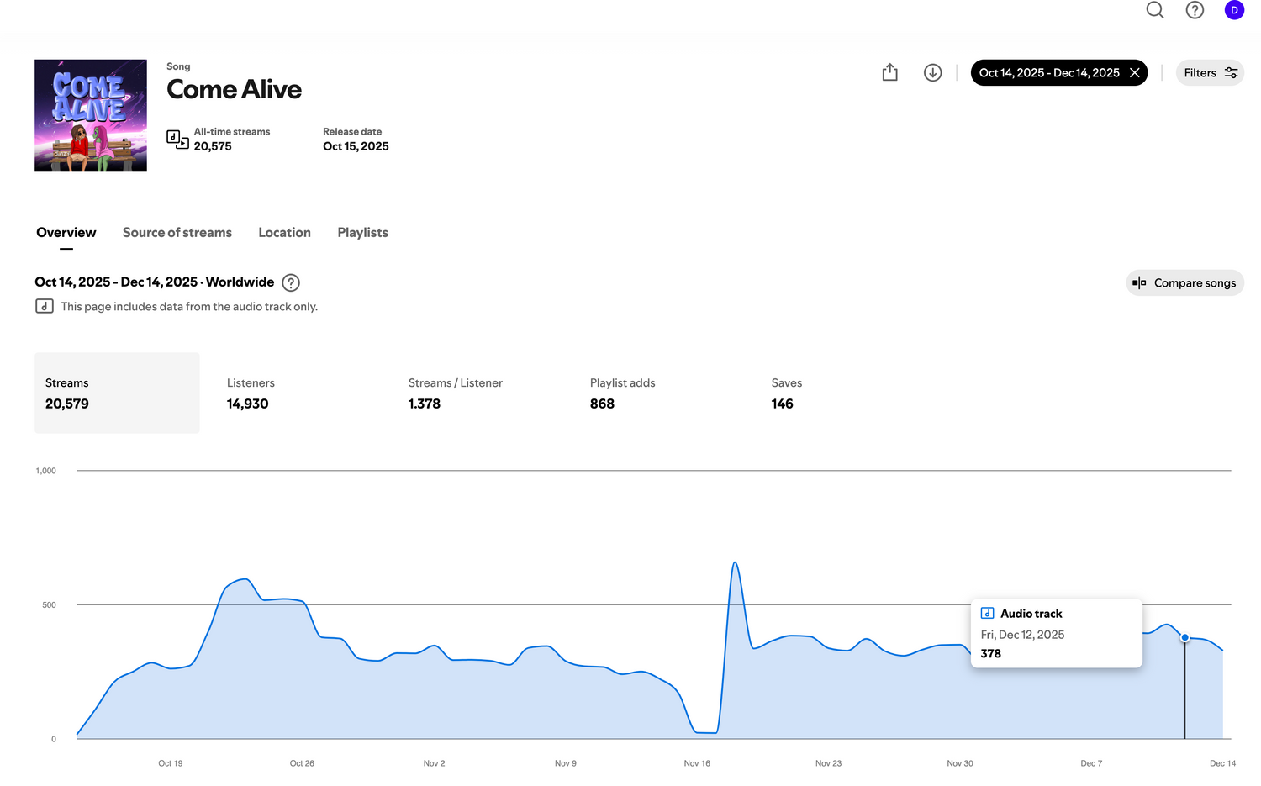
Task: Switch to the Location tab
Action: pyautogui.click(x=284, y=233)
